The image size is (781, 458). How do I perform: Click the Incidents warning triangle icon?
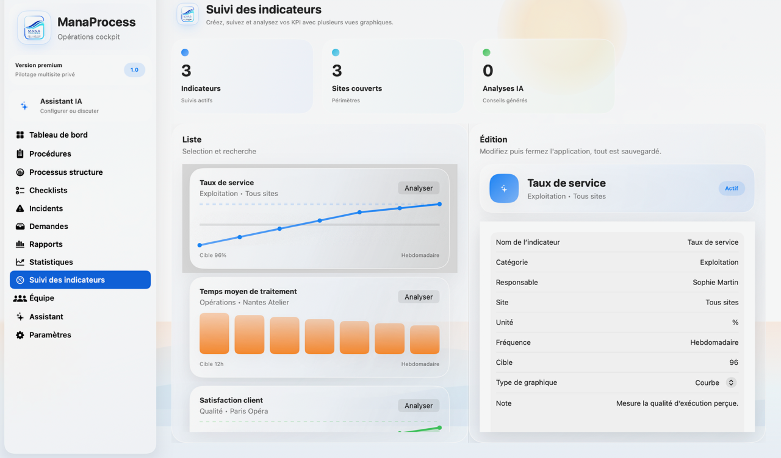20,209
